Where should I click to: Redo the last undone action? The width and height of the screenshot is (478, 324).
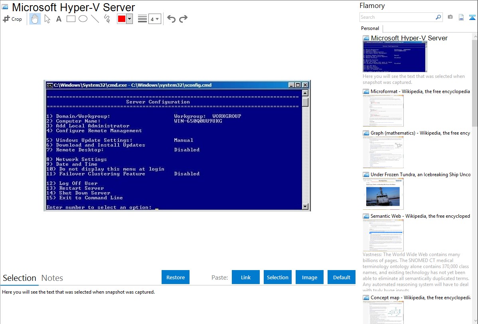pos(184,19)
